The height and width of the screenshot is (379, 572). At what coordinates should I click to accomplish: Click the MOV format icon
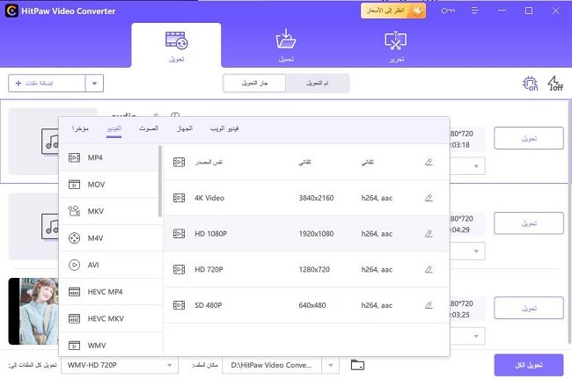(x=75, y=185)
